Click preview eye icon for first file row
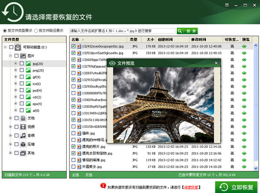The image size is (260, 193). point(245,46)
